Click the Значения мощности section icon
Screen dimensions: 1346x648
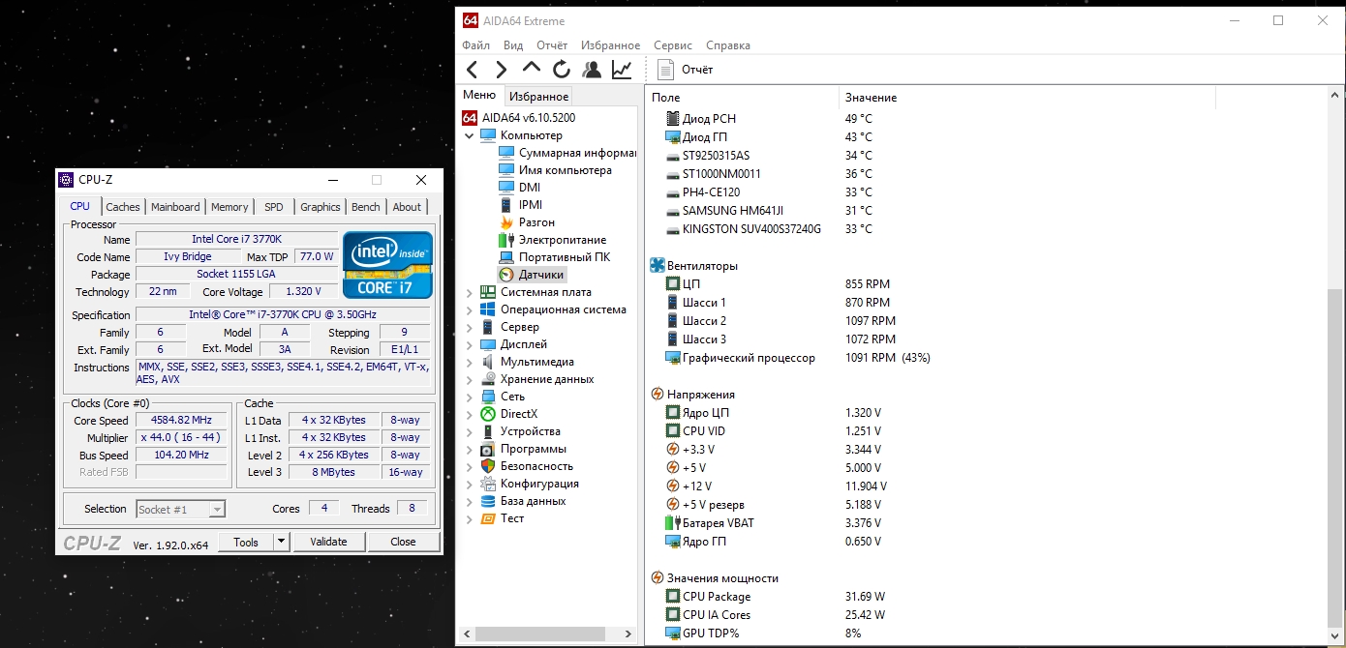pos(658,578)
